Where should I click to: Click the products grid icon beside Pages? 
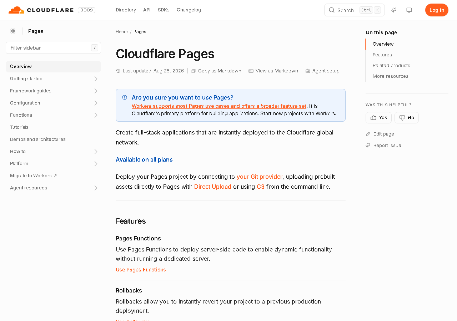pos(13,31)
